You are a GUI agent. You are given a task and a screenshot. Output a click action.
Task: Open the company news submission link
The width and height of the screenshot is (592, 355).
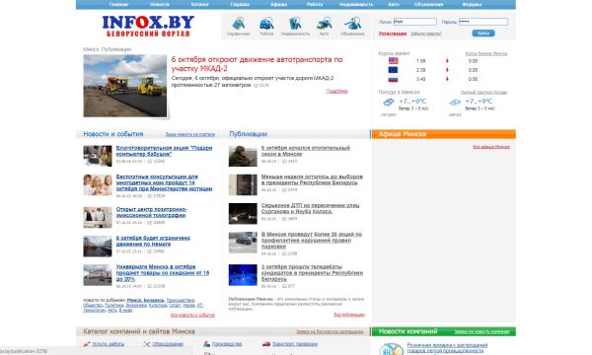481,332
